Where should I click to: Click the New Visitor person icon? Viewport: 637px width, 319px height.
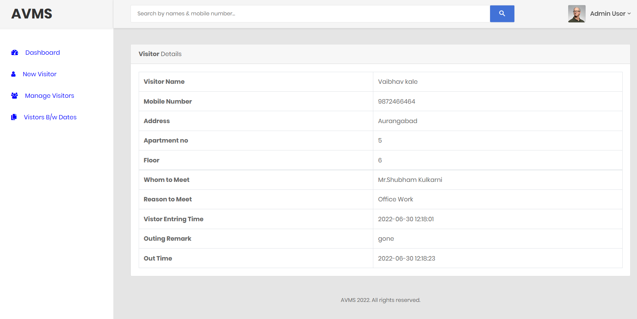tap(13, 74)
